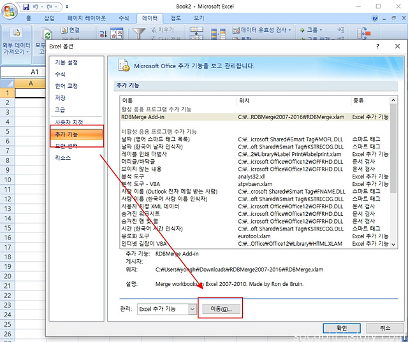408x342 pixels.
Task: Select 보이지 않는 내용 row
Action: [x=255, y=169]
